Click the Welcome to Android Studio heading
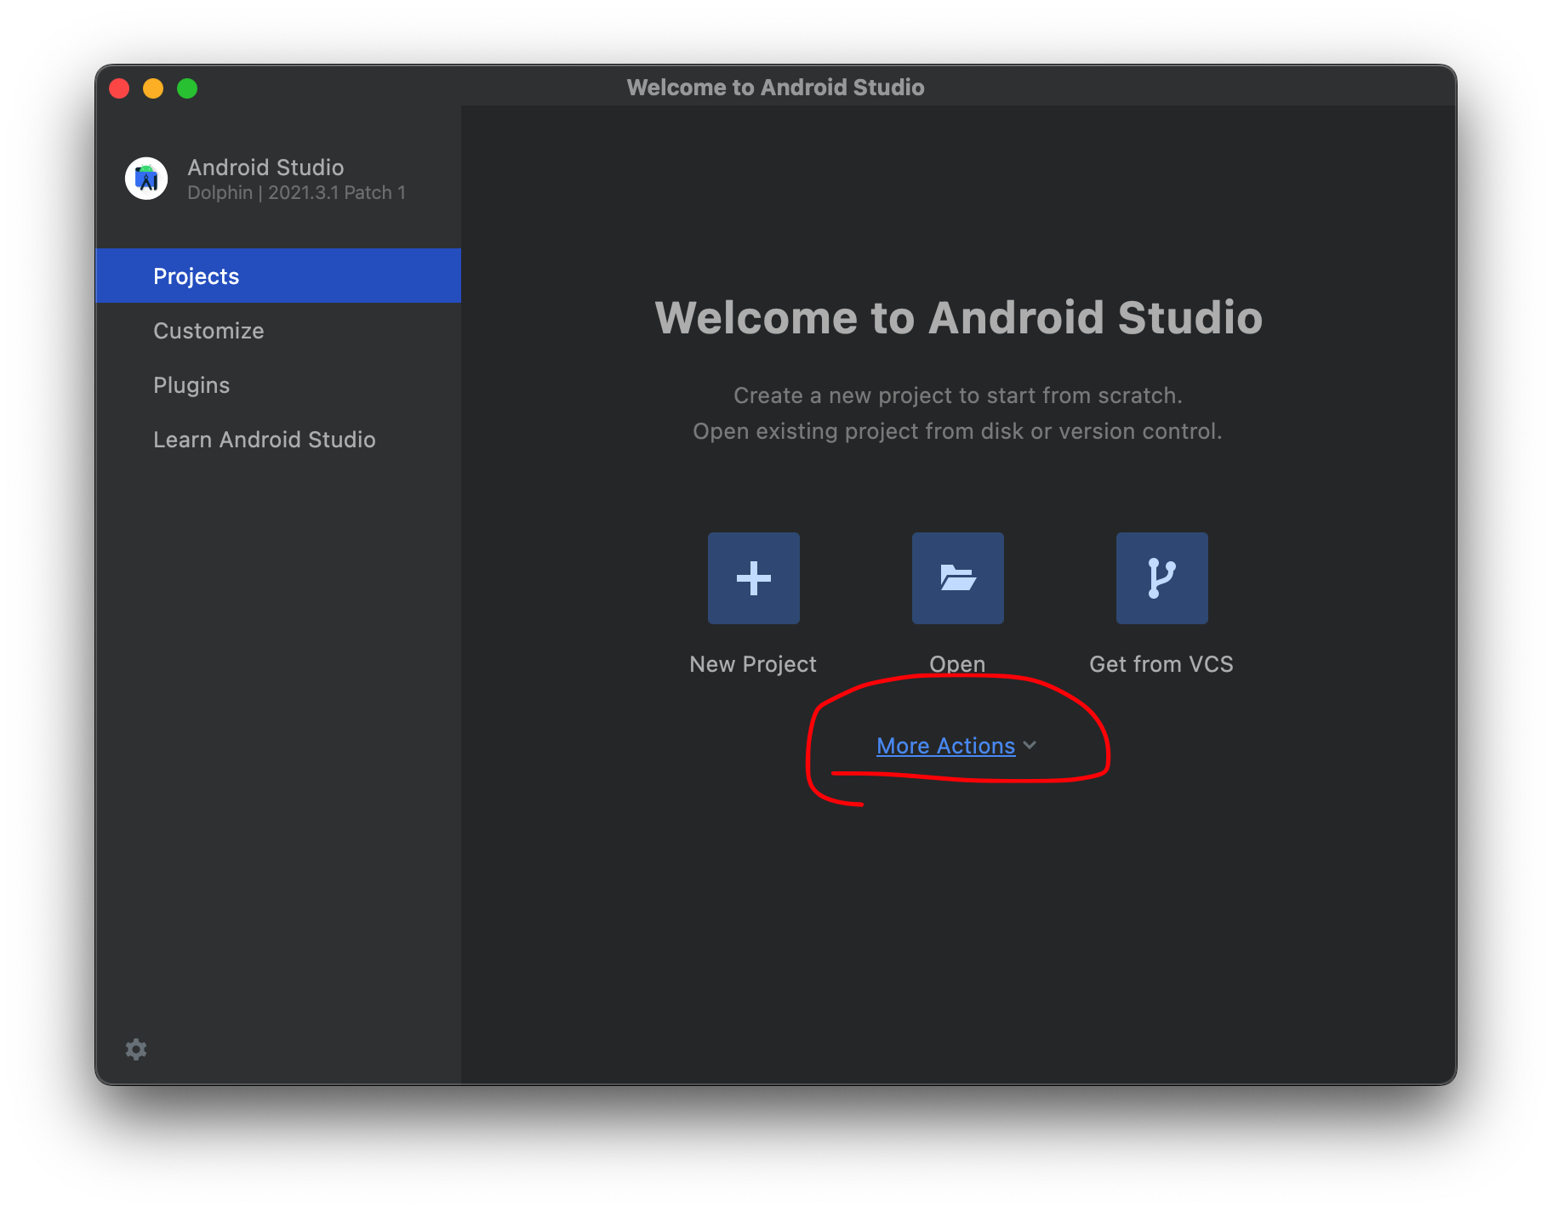 [958, 317]
